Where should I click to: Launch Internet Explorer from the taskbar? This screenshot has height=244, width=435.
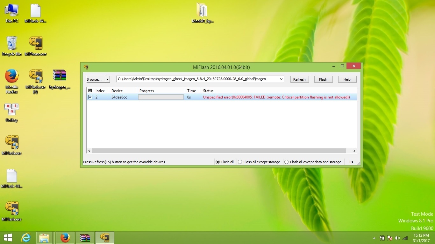(x=25, y=238)
